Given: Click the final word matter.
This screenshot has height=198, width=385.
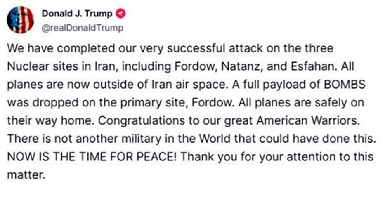Looking at the screenshot, I should coord(25,175).
